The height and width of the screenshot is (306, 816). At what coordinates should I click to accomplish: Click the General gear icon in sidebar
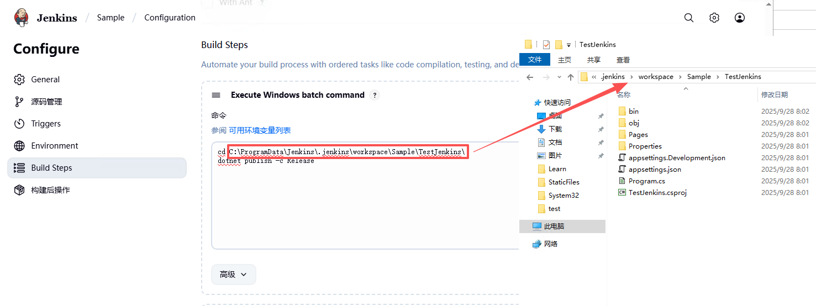19,80
